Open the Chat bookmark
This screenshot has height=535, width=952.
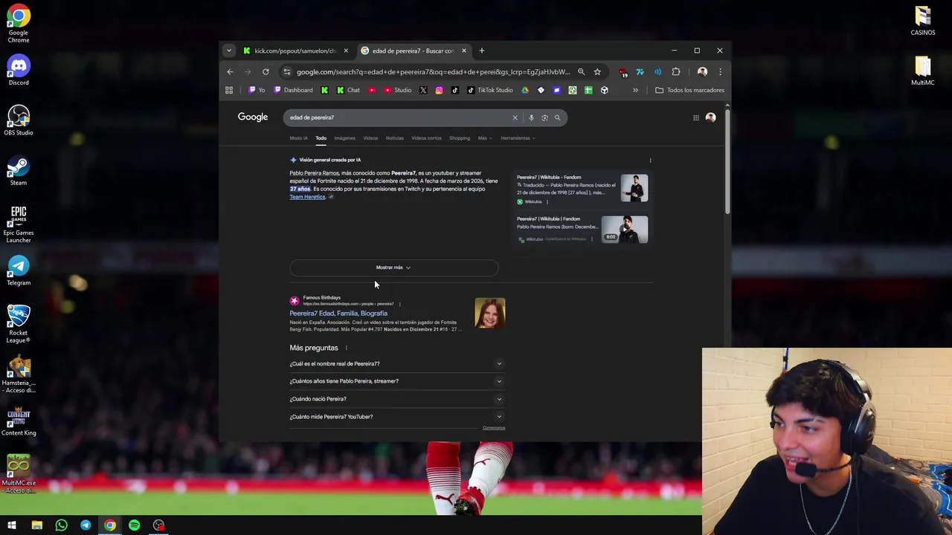click(348, 90)
